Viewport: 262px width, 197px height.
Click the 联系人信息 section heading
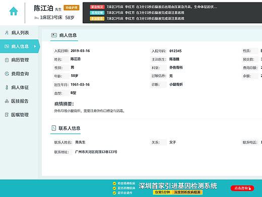point(65,128)
